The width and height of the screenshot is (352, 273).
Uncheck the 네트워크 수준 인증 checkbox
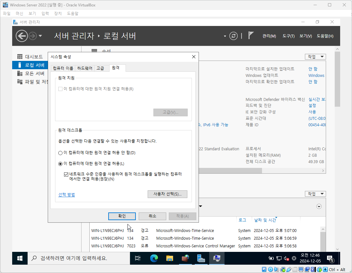coord(67,174)
